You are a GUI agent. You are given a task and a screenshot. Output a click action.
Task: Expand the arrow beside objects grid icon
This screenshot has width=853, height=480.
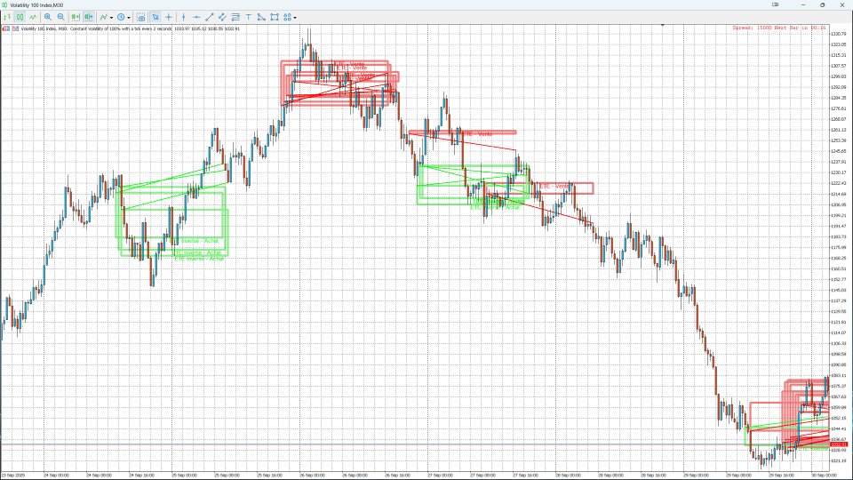point(295,18)
